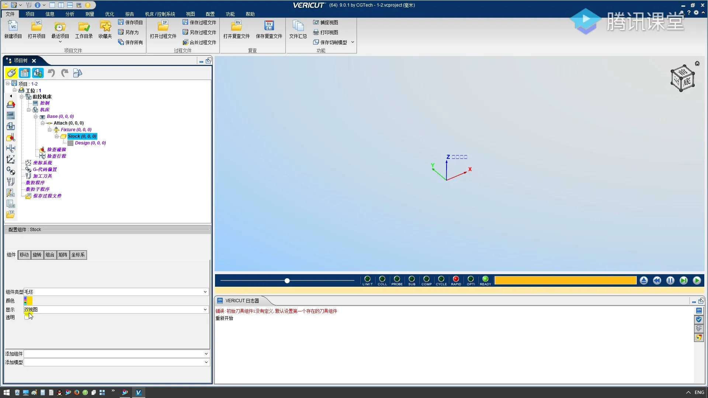Toggle the RAPID status indicator light
Viewport: 708px width, 398px height.
click(456, 279)
